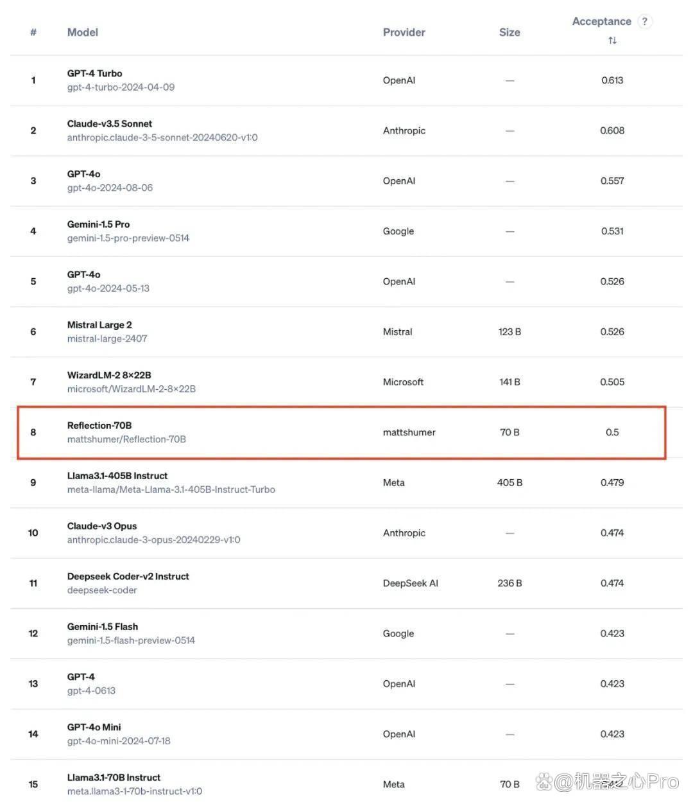Viewport: 693px width, 806px height.
Task: Click the Size column header
Action: (509, 32)
